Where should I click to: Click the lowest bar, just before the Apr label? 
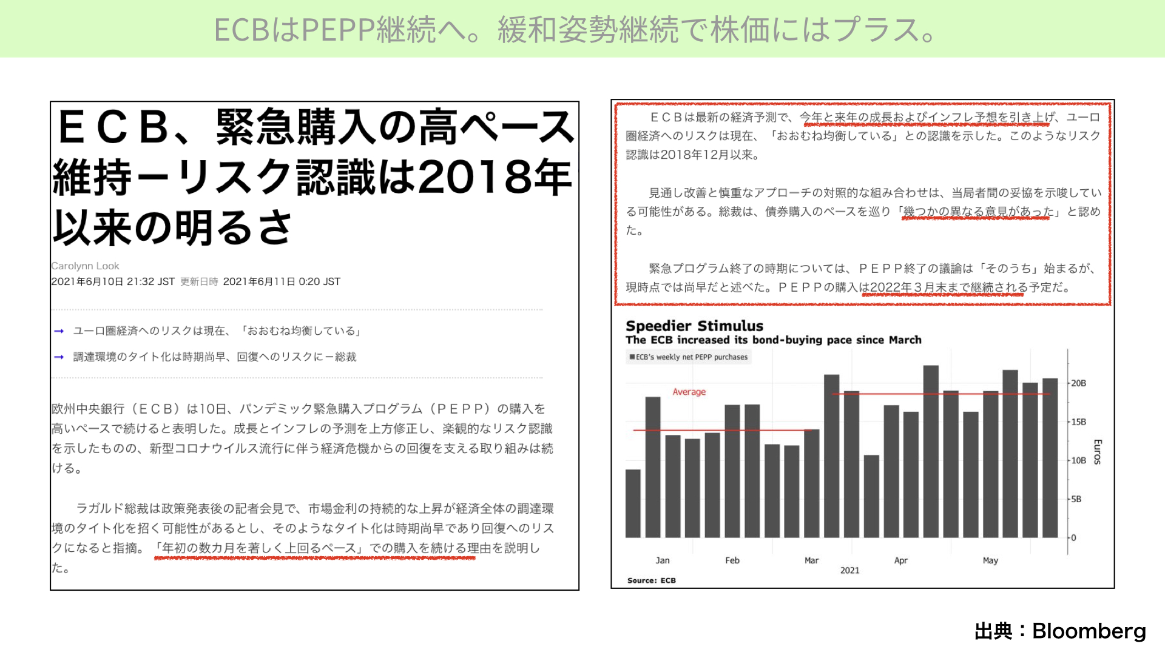pos(871,496)
